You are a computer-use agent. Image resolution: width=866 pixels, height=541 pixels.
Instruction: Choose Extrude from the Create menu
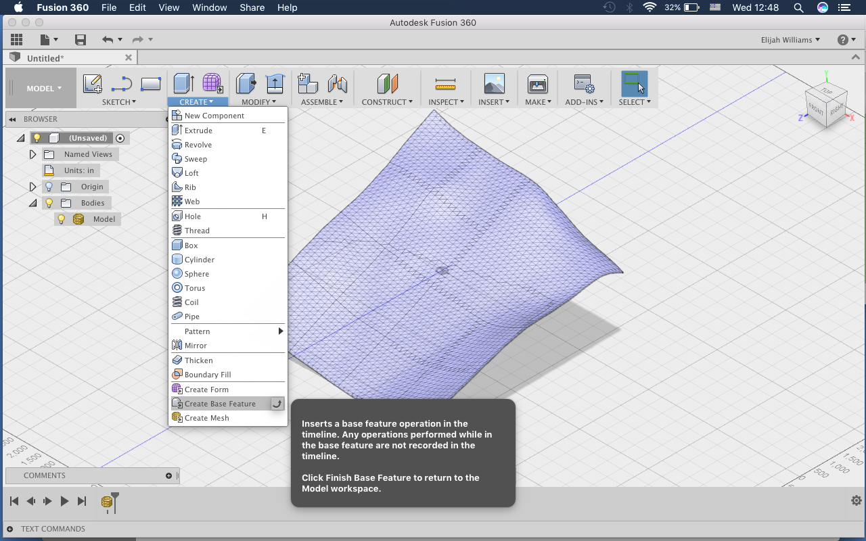pos(228,131)
